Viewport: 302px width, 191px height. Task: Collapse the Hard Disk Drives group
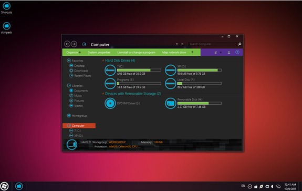103,61
